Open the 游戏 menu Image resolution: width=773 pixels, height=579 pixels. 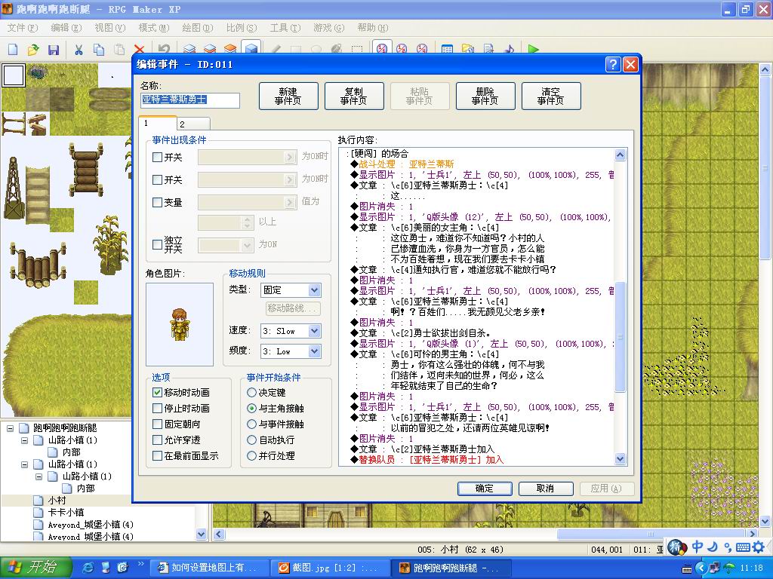coord(328,28)
